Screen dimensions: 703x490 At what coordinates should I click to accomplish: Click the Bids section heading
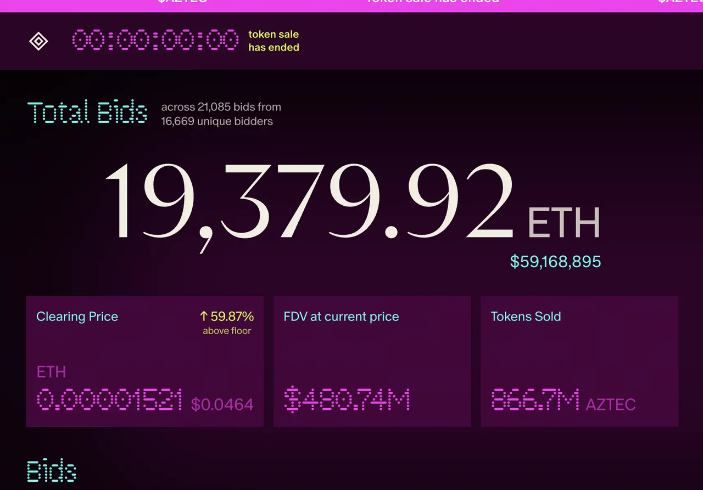(52, 471)
